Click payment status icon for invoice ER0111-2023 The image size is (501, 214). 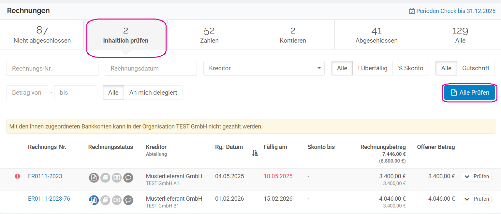coord(117,178)
